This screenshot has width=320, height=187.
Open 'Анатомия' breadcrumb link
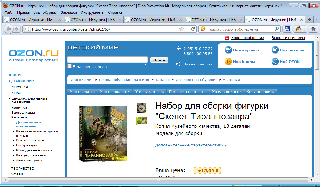point(231,80)
